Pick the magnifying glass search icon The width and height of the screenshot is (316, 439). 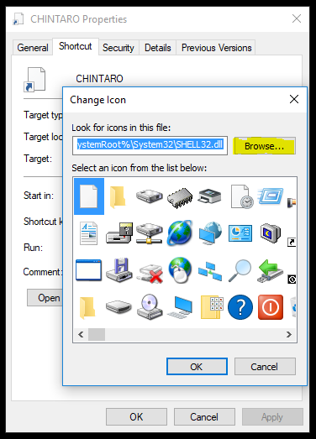[240, 271]
